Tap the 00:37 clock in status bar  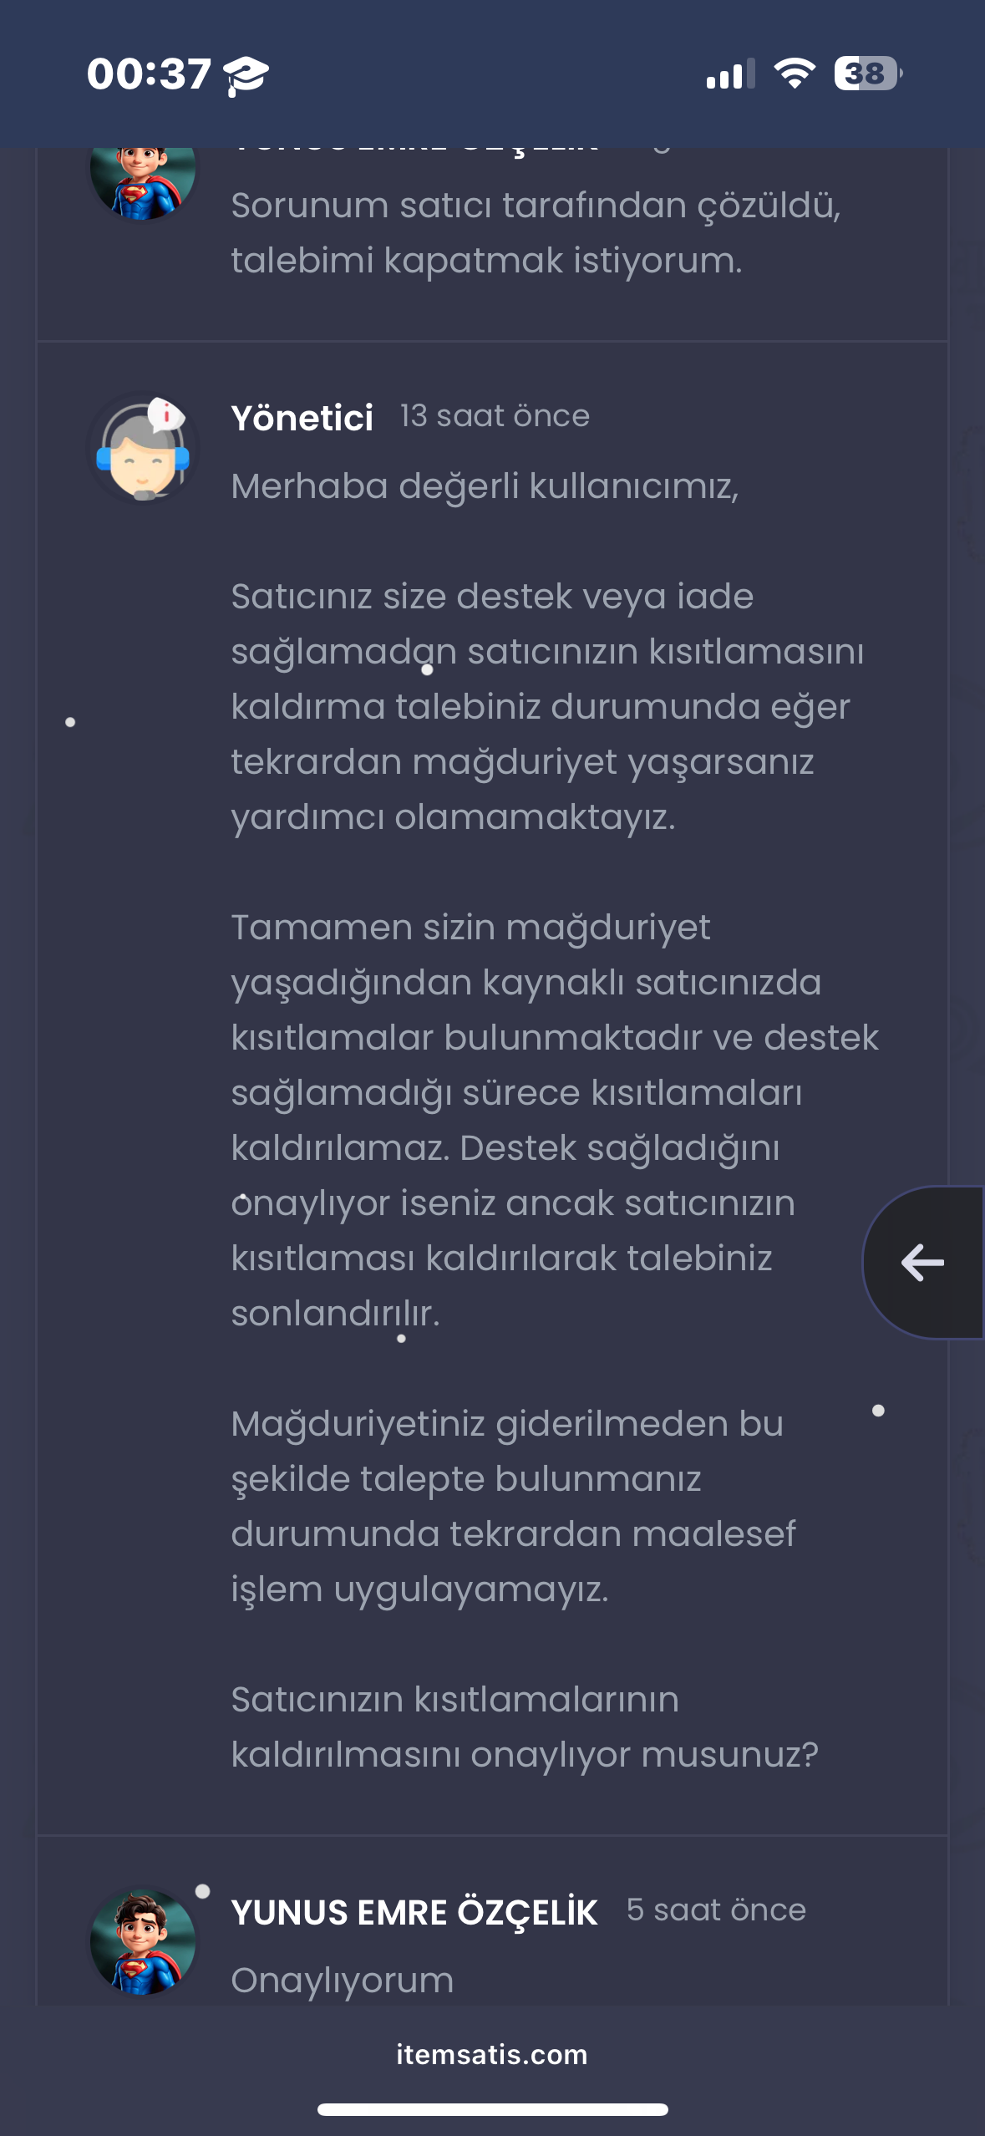click(x=149, y=74)
